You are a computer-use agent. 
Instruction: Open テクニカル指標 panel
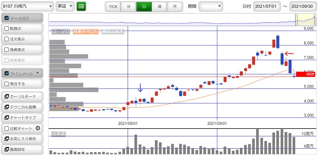point(22,107)
